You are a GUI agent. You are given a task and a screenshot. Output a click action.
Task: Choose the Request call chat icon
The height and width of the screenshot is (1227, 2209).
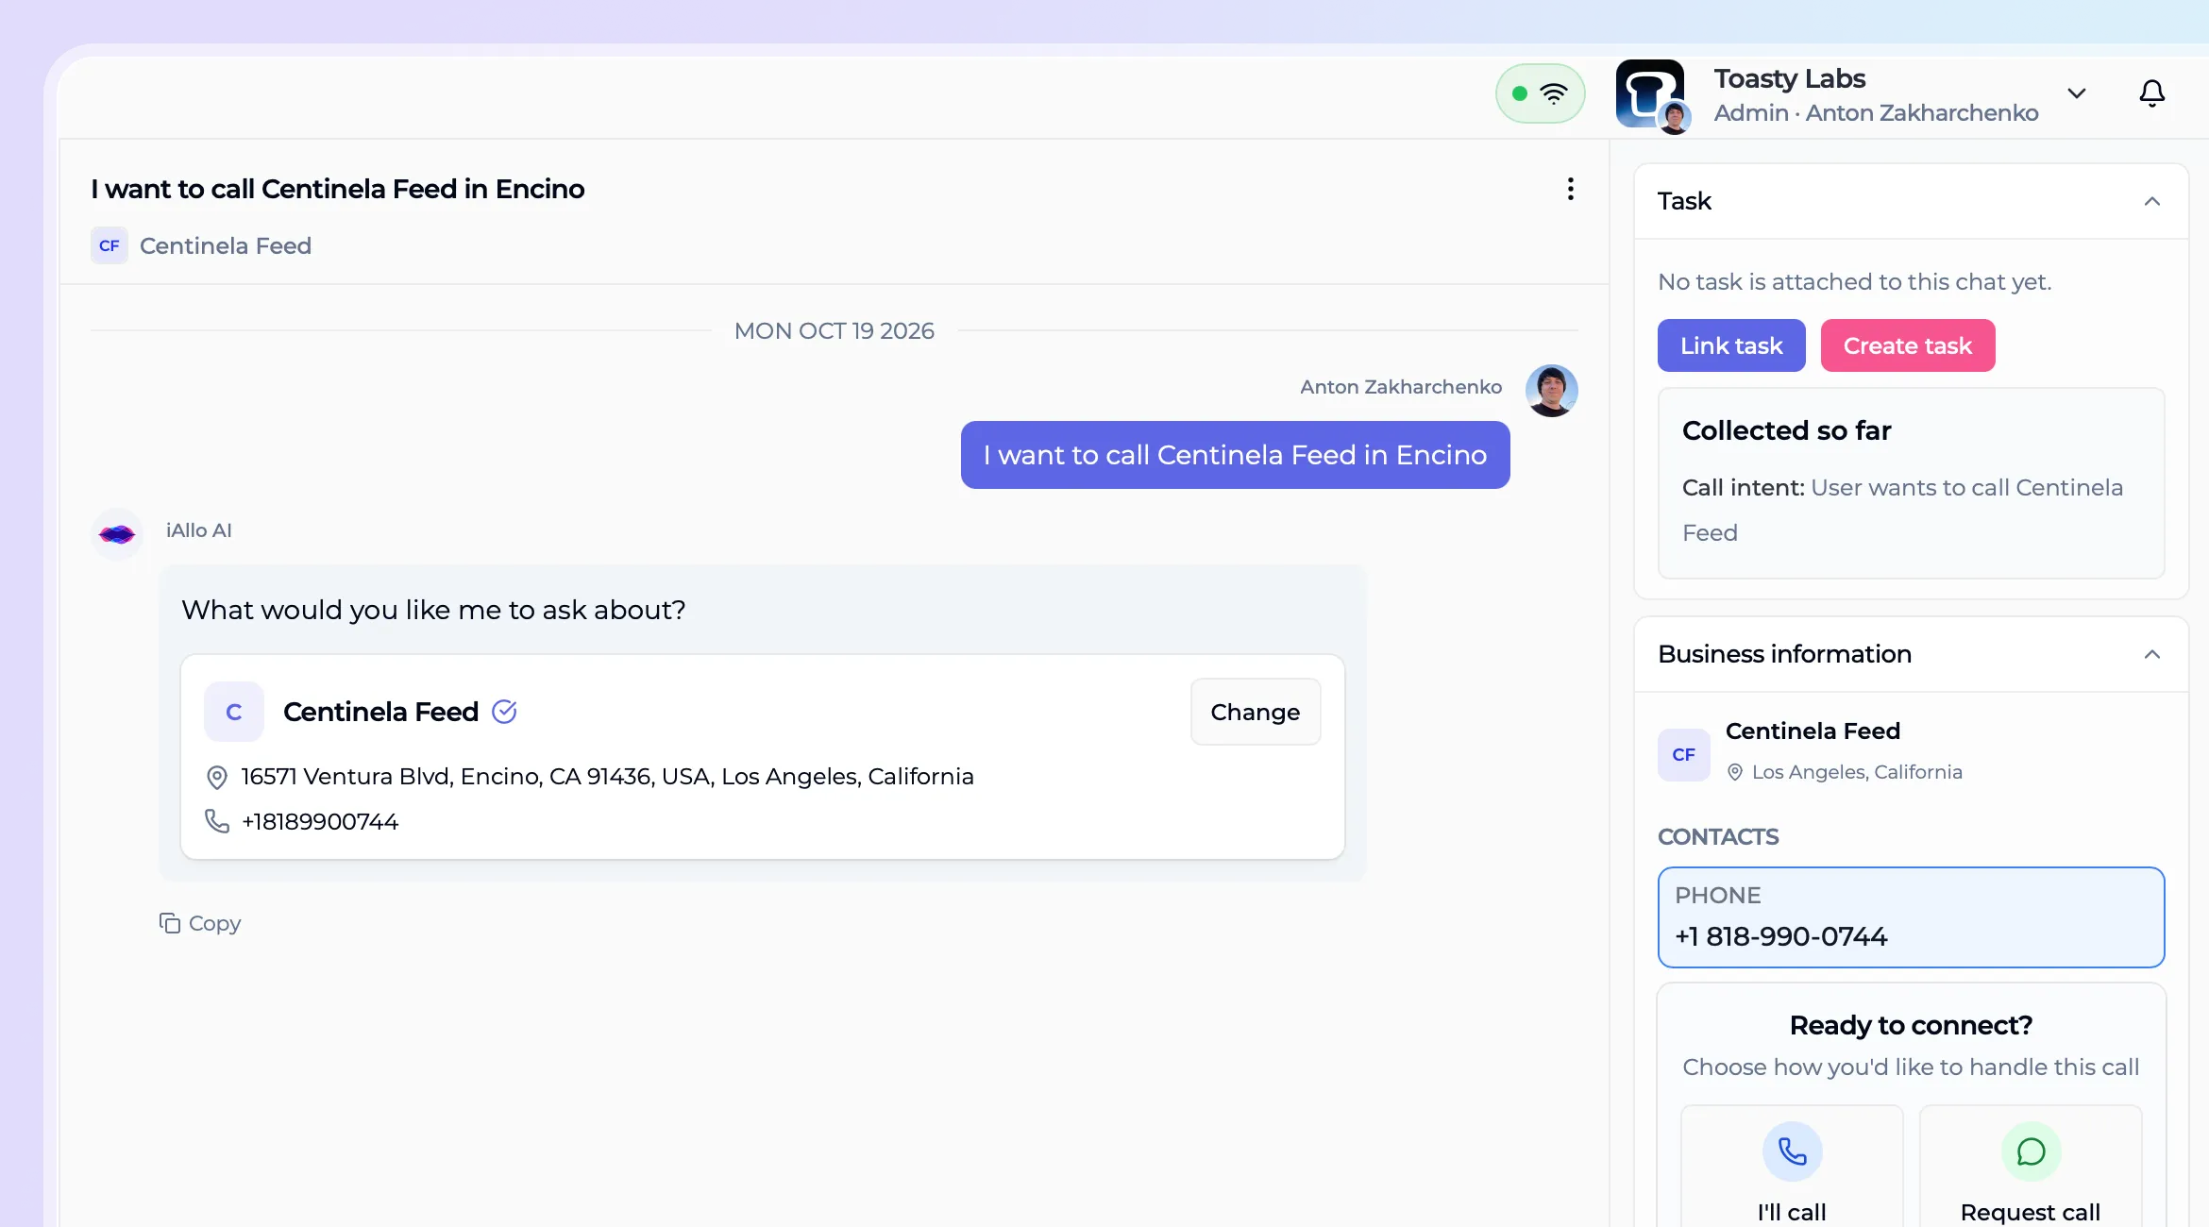pyautogui.click(x=2031, y=1151)
